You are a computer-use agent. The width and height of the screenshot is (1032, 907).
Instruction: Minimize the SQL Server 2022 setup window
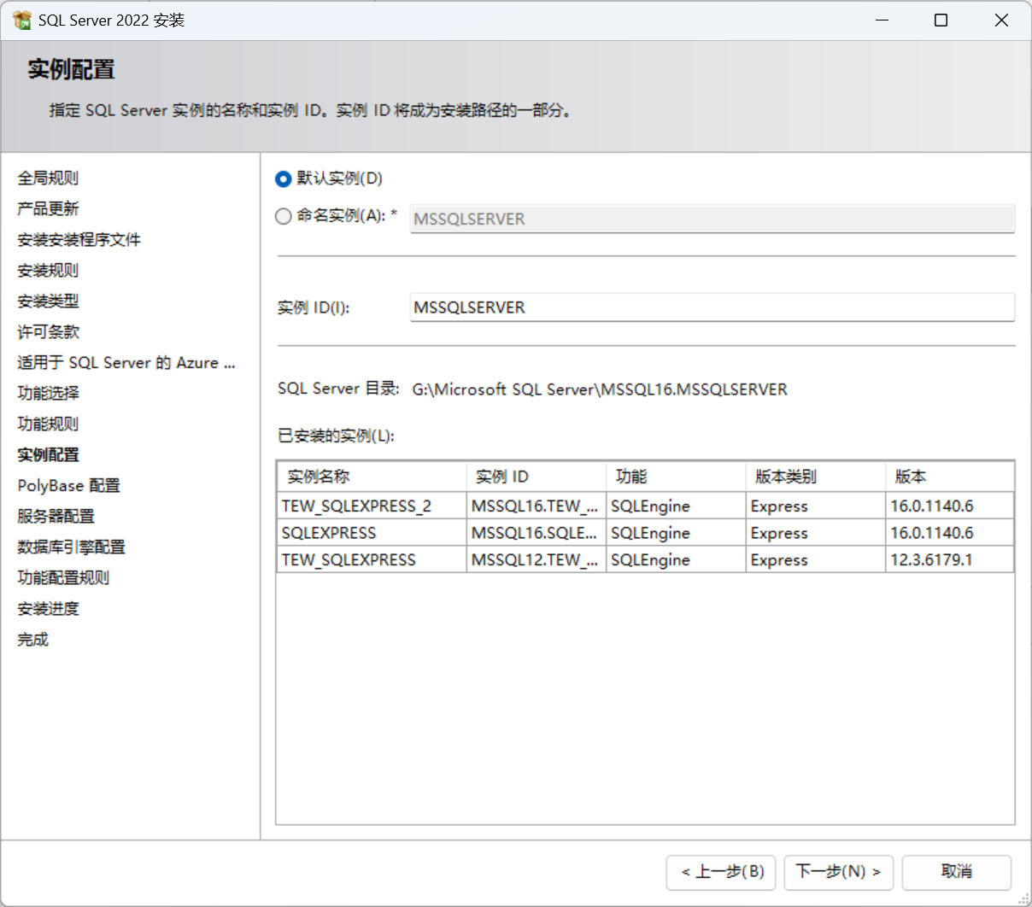tap(882, 20)
